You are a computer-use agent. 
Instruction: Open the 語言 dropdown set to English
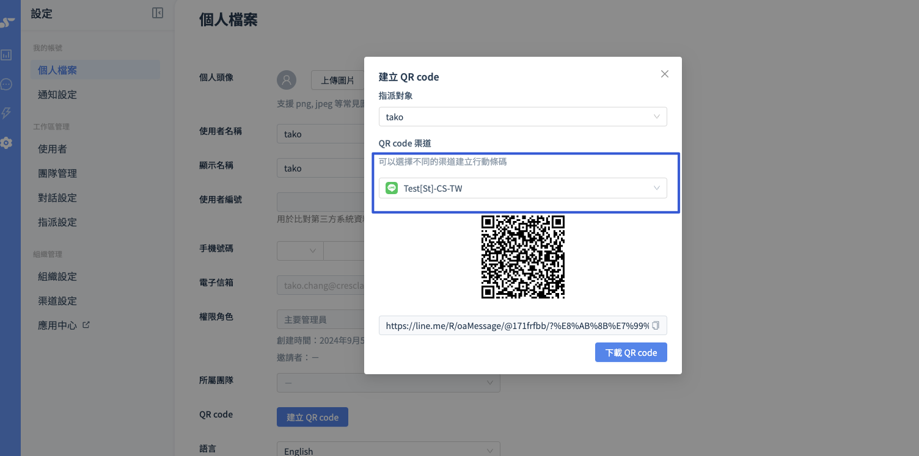point(389,451)
